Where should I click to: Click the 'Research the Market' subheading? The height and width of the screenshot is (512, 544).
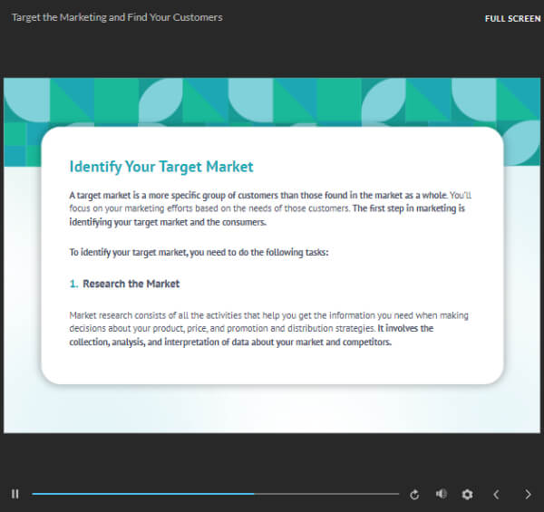131,284
